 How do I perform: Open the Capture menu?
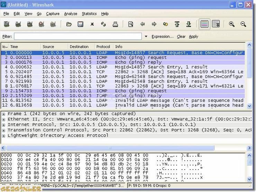[x=53, y=14]
